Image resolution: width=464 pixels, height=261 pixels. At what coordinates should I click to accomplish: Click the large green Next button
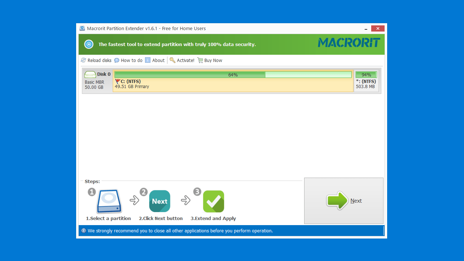344,201
